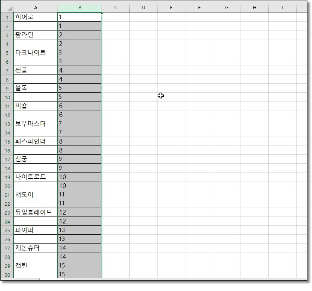Select row 1 header
The width and height of the screenshot is (312, 291).
coord(7,17)
